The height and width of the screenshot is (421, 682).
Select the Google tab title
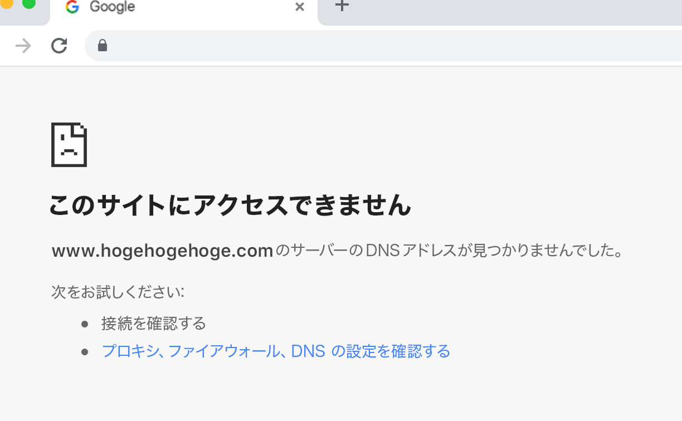tap(112, 7)
